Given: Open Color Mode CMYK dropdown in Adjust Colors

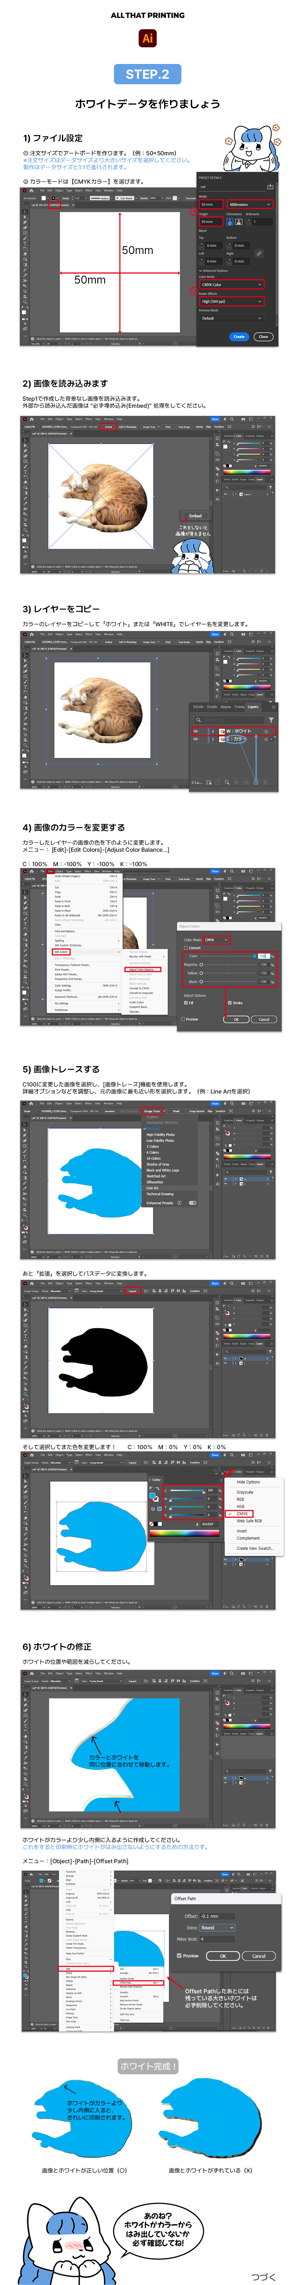Looking at the screenshot, I should tap(217, 940).
